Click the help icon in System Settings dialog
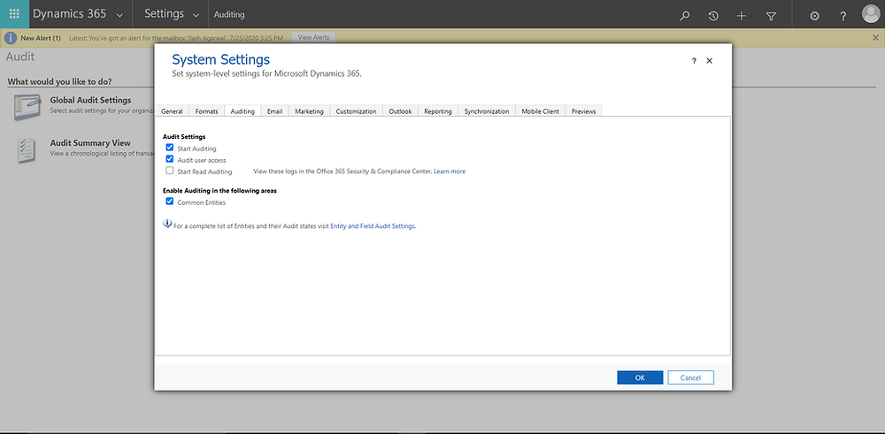Image resolution: width=885 pixels, height=434 pixels. 694,61
